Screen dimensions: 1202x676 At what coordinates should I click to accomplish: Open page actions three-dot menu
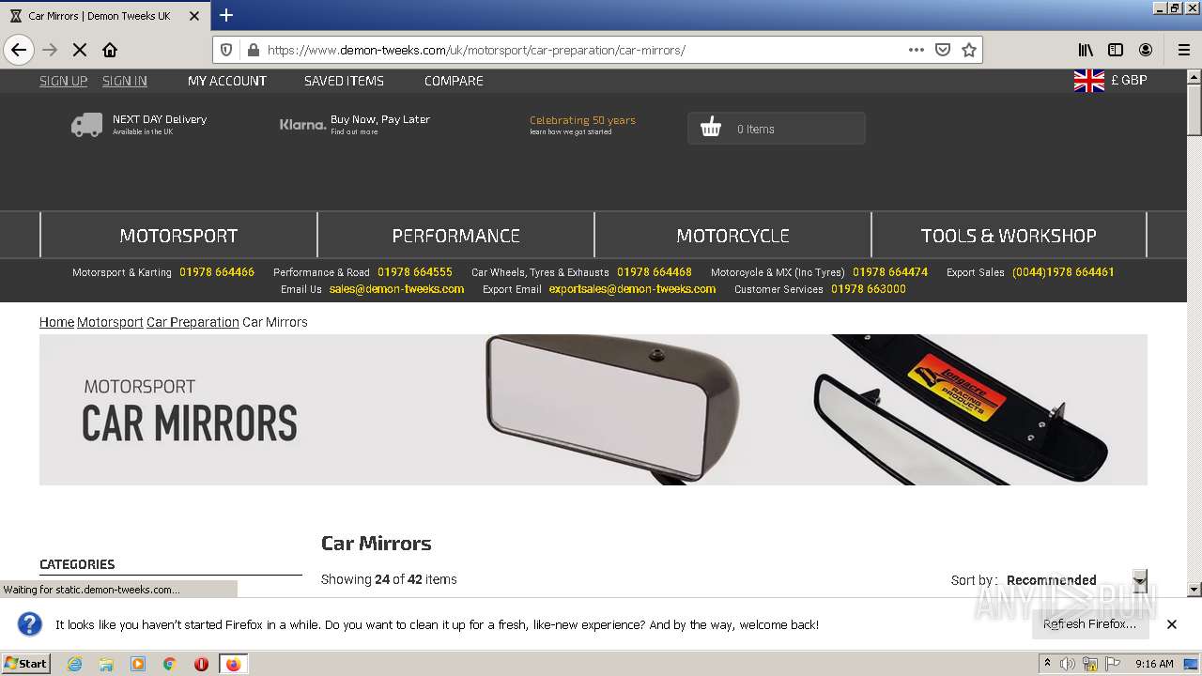(x=917, y=50)
